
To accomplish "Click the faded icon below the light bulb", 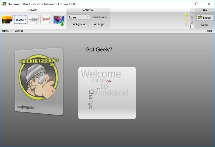I will pyautogui.click(x=187, y=25).
